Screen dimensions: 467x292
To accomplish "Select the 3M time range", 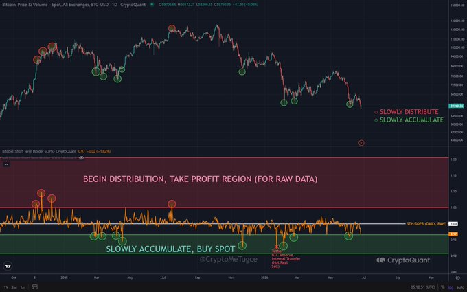I will 14,287.
